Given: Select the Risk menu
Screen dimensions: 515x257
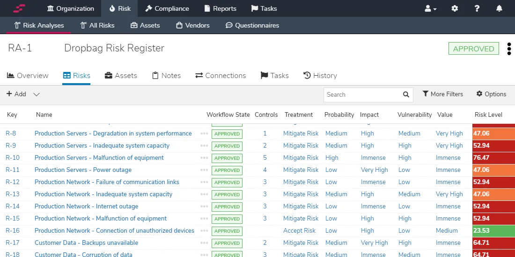Looking at the screenshot, I should pyautogui.click(x=119, y=8).
